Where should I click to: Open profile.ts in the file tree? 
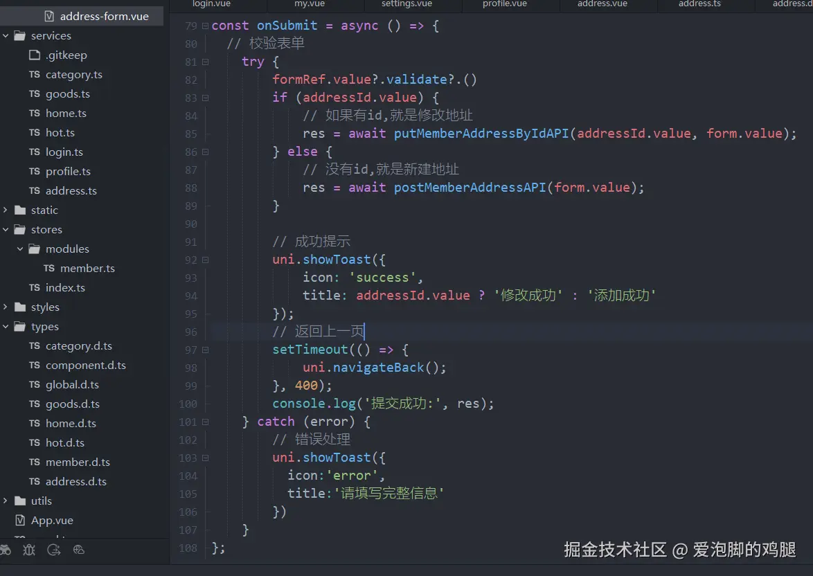pyautogui.click(x=68, y=171)
